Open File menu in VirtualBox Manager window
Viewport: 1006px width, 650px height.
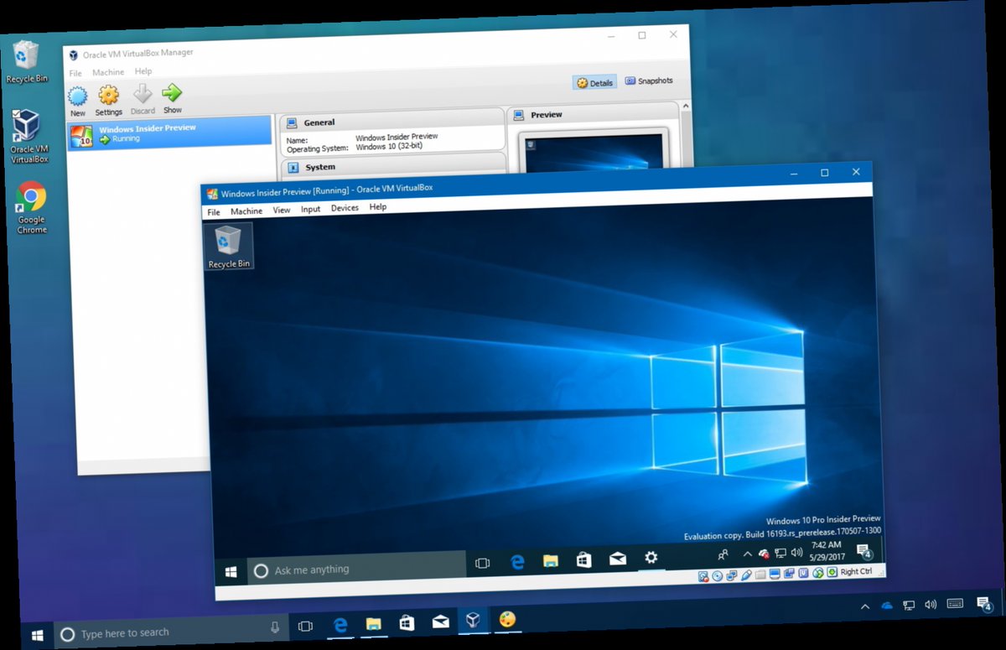point(75,73)
